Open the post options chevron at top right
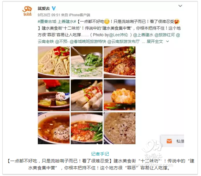This screenshot has height=176, width=201. point(180,6)
